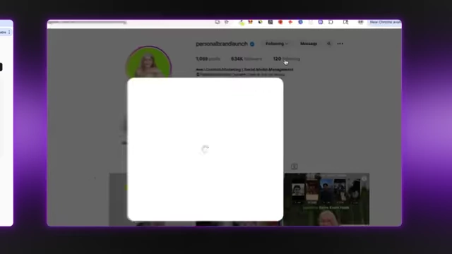
Task: Open the reel thumbnail on the right
Action: coord(326,199)
